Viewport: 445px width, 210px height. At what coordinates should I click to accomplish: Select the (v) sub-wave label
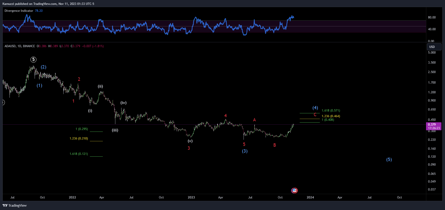(190, 141)
